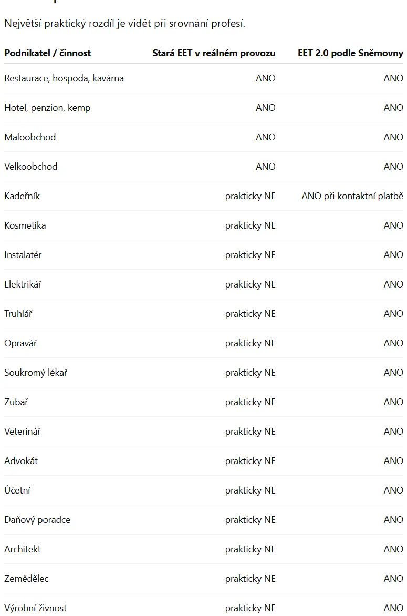Click the 'EET 2.0 podle Sněmovny' header
407x616 pixels.
[x=350, y=53]
